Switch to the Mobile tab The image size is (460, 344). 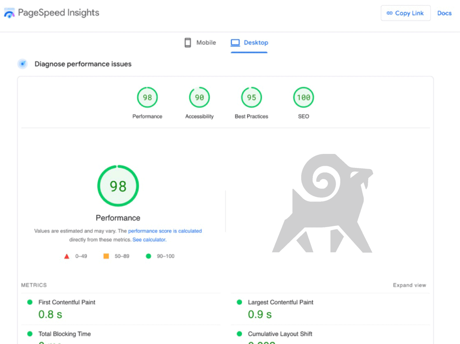coord(200,42)
